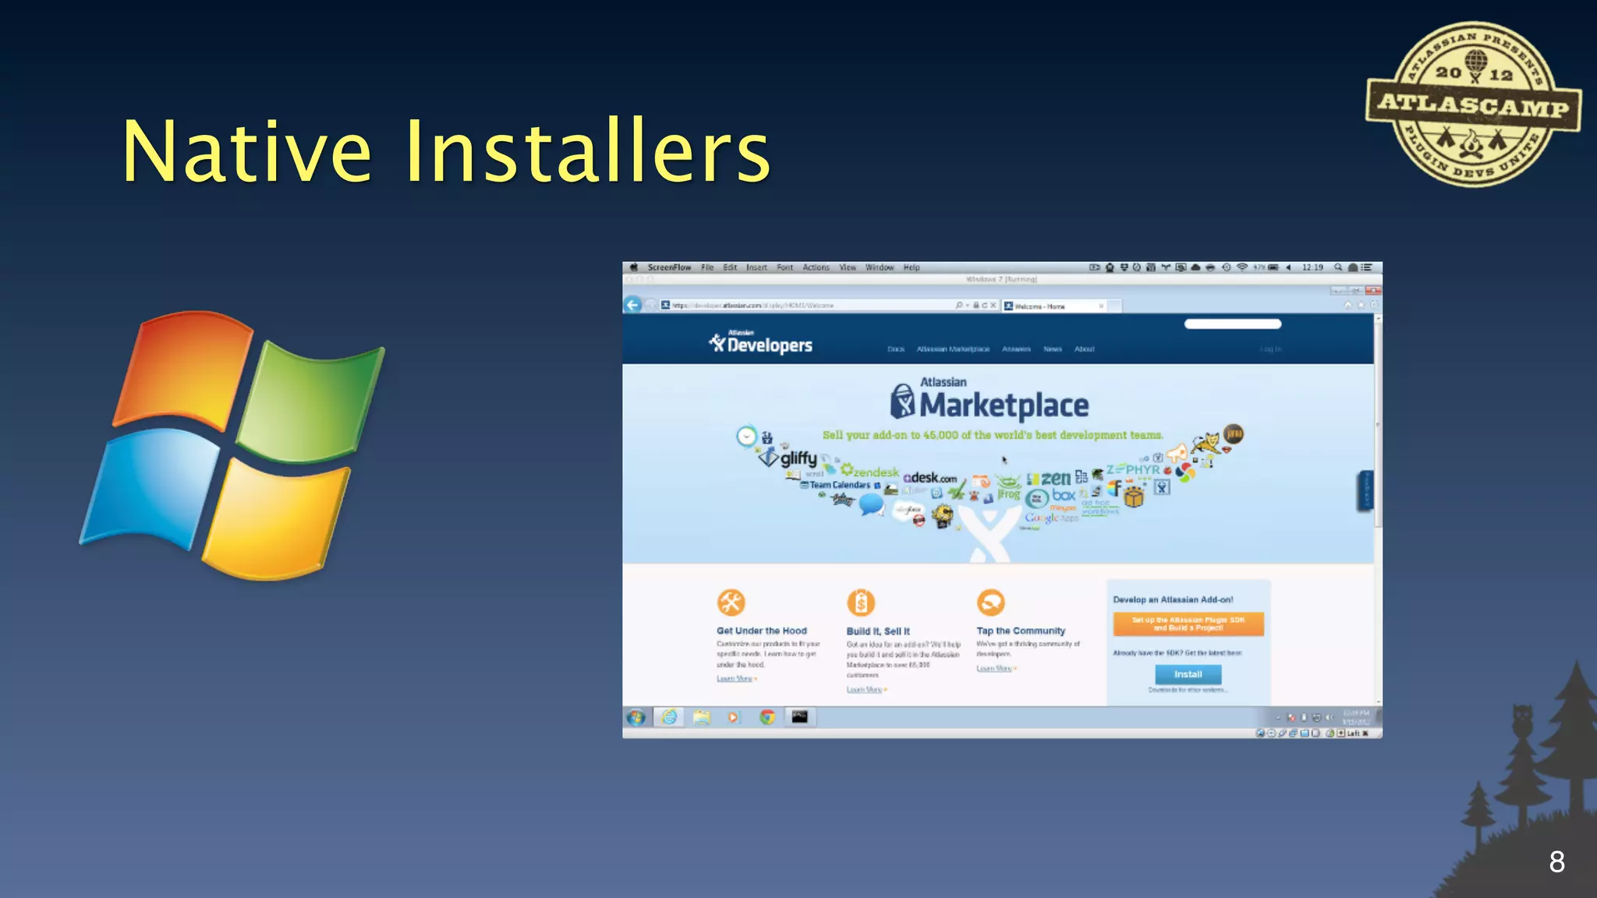Image resolution: width=1597 pixels, height=898 pixels.
Task: Open Google Chrome in the Windows taskbar
Action: (x=767, y=717)
